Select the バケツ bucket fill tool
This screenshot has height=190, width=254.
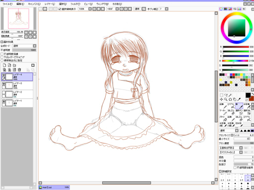click(223, 119)
